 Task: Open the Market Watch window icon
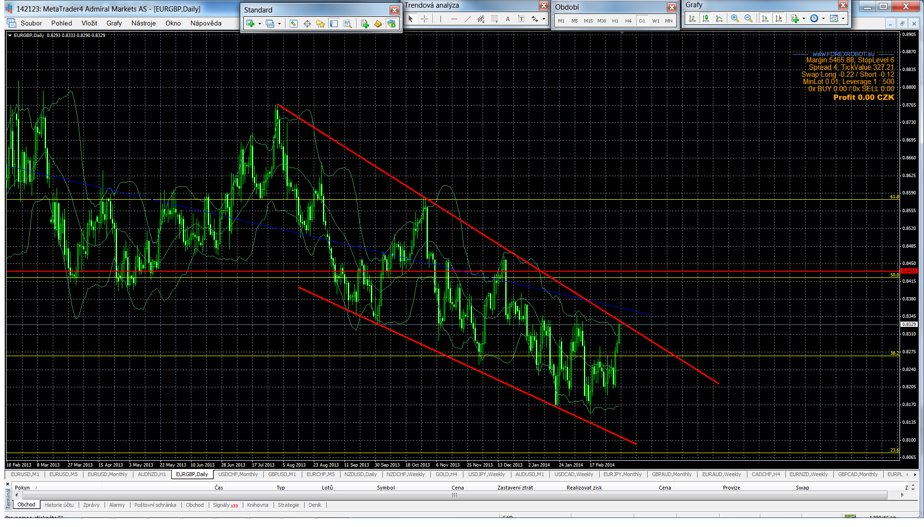click(294, 24)
